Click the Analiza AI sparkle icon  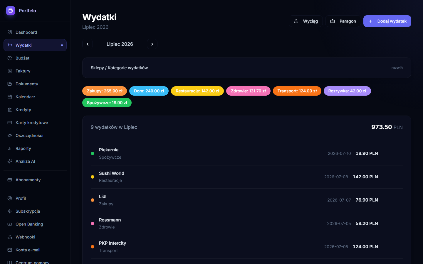coord(10,161)
